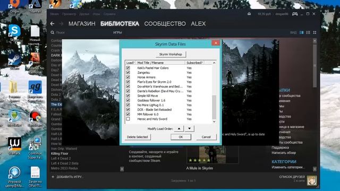Uncheck Keki's Pastel Hair Colors mod

click(128, 68)
